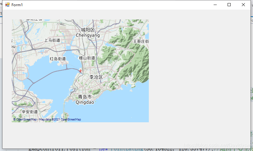Click the 王哥庄街 label on the map

click(141, 41)
